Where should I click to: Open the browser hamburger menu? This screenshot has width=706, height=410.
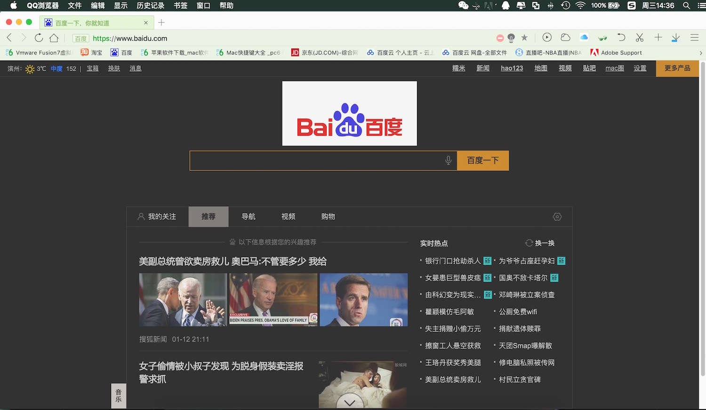click(694, 37)
